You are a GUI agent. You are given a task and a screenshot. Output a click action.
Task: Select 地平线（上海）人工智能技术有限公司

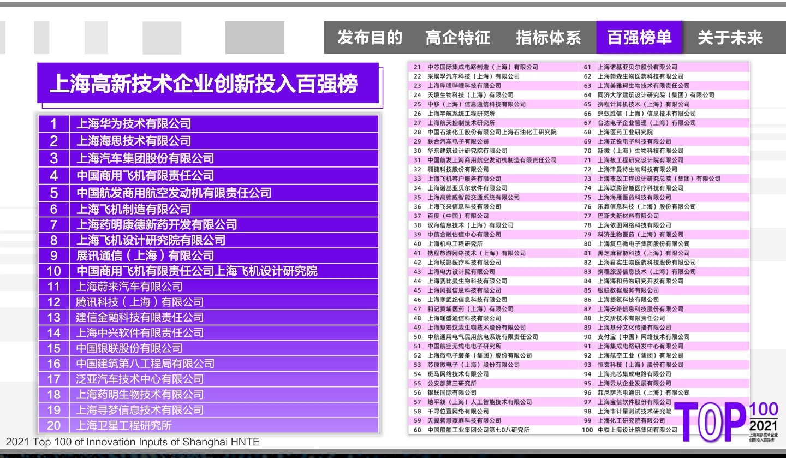pos(479,402)
